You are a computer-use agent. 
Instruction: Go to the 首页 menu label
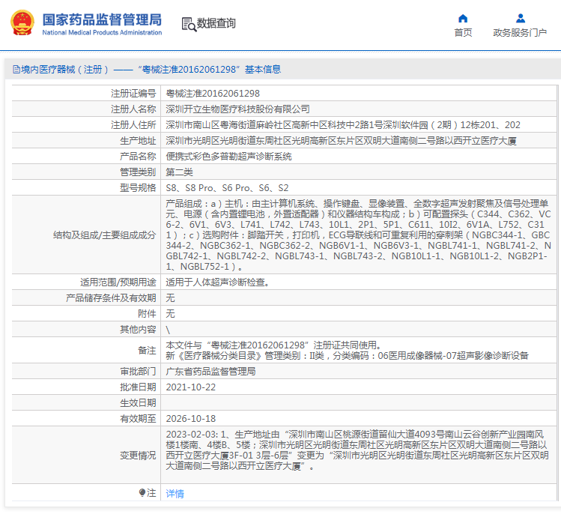pos(463,33)
